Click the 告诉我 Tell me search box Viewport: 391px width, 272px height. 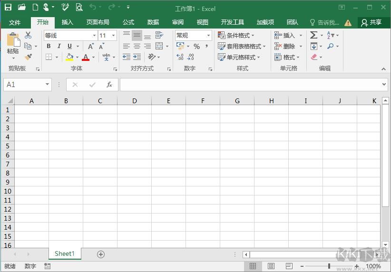point(324,23)
